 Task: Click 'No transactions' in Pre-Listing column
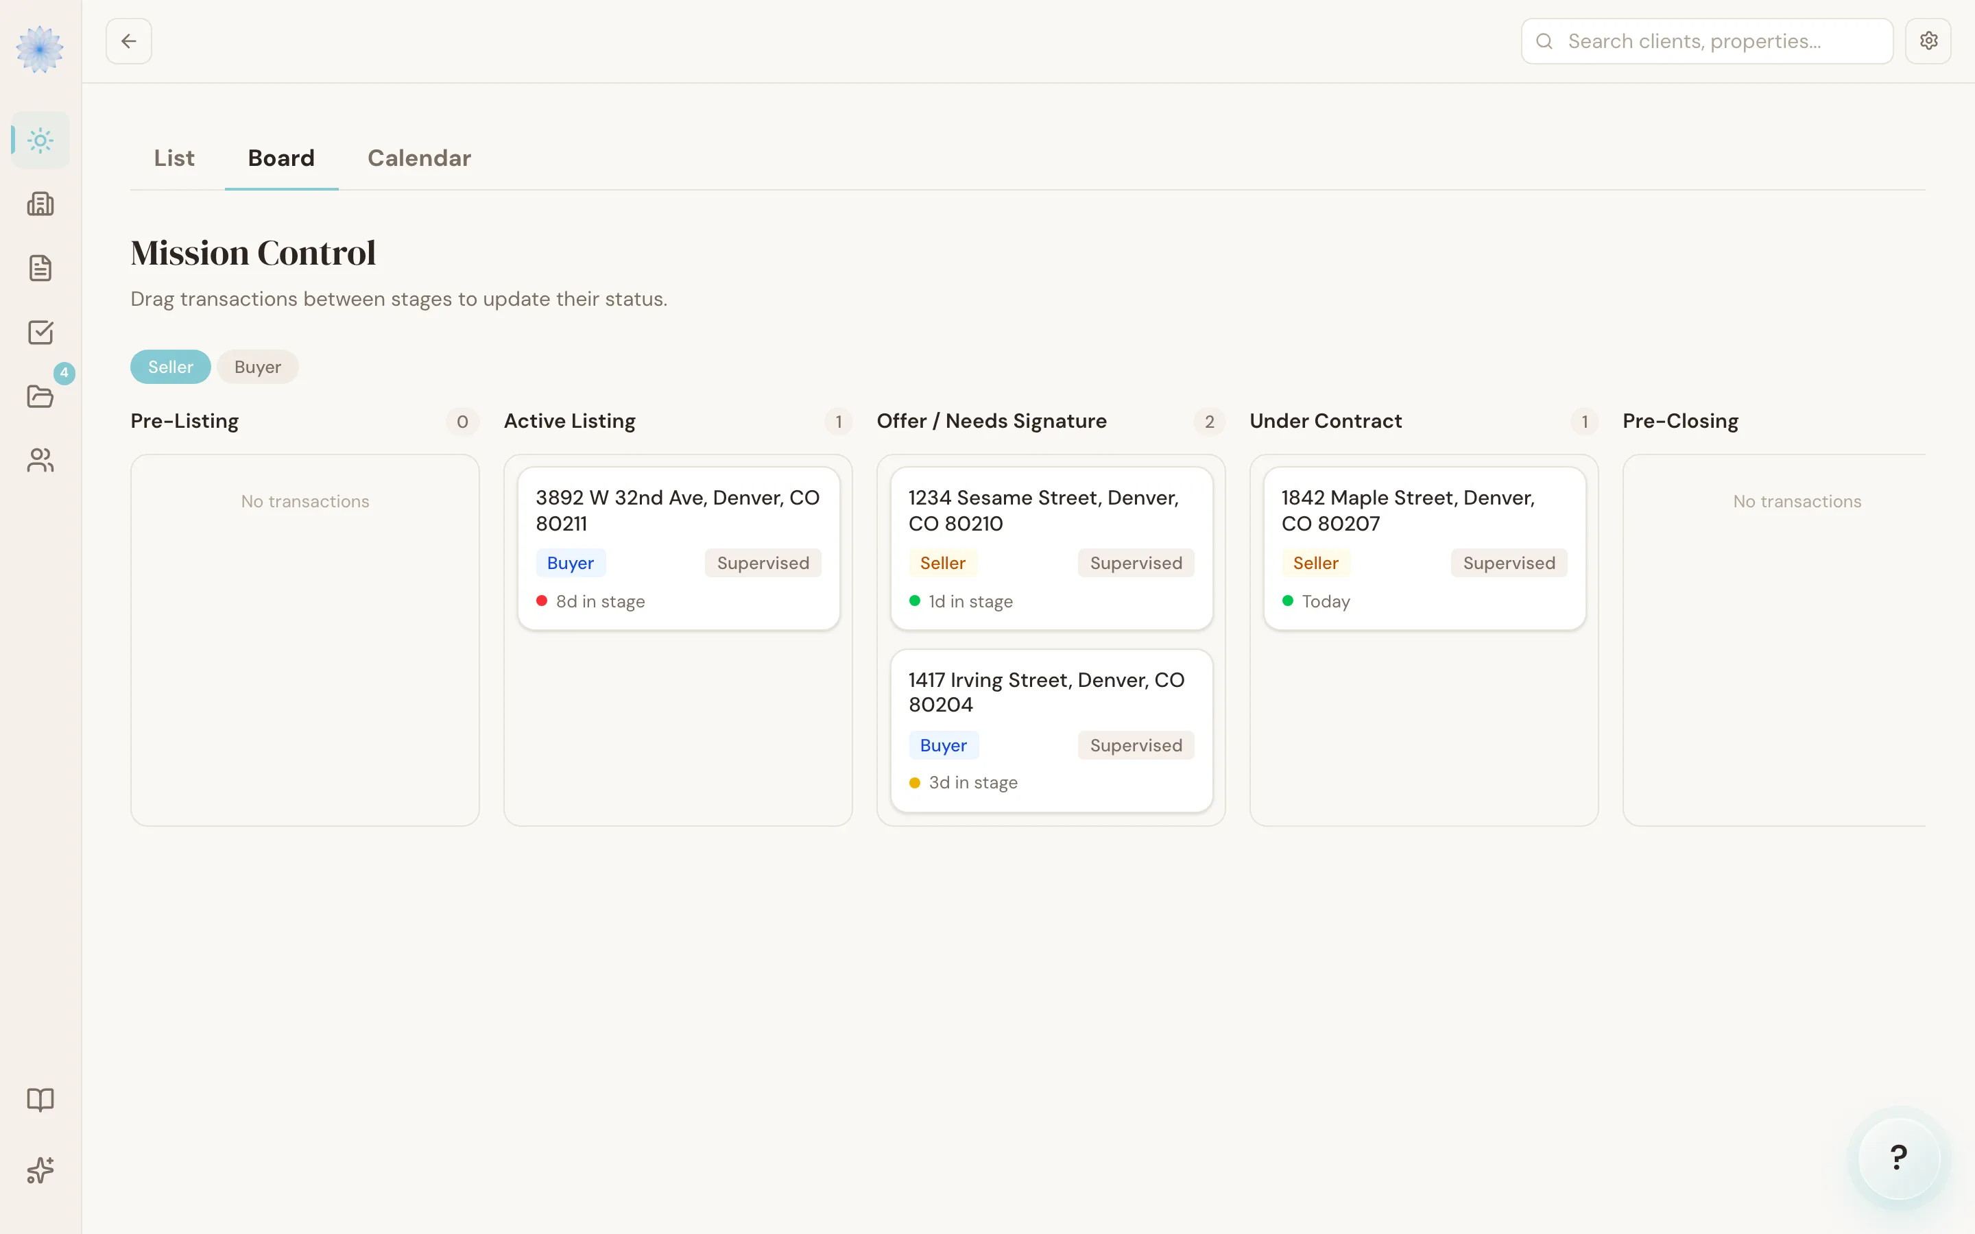(x=305, y=502)
